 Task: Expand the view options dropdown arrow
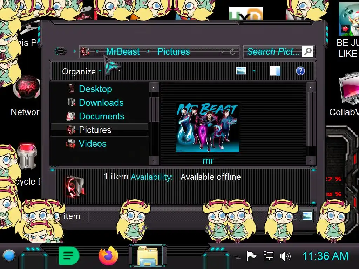254,71
